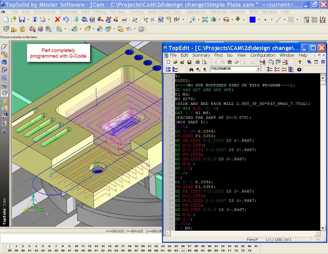Click the find next binoculars icon
Viewport: 328px width, 254px height.
point(198,70)
